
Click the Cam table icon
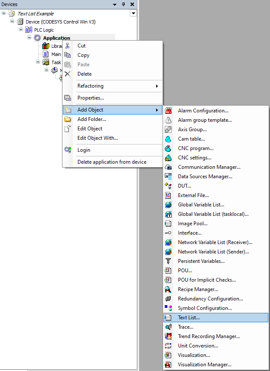(x=168, y=139)
